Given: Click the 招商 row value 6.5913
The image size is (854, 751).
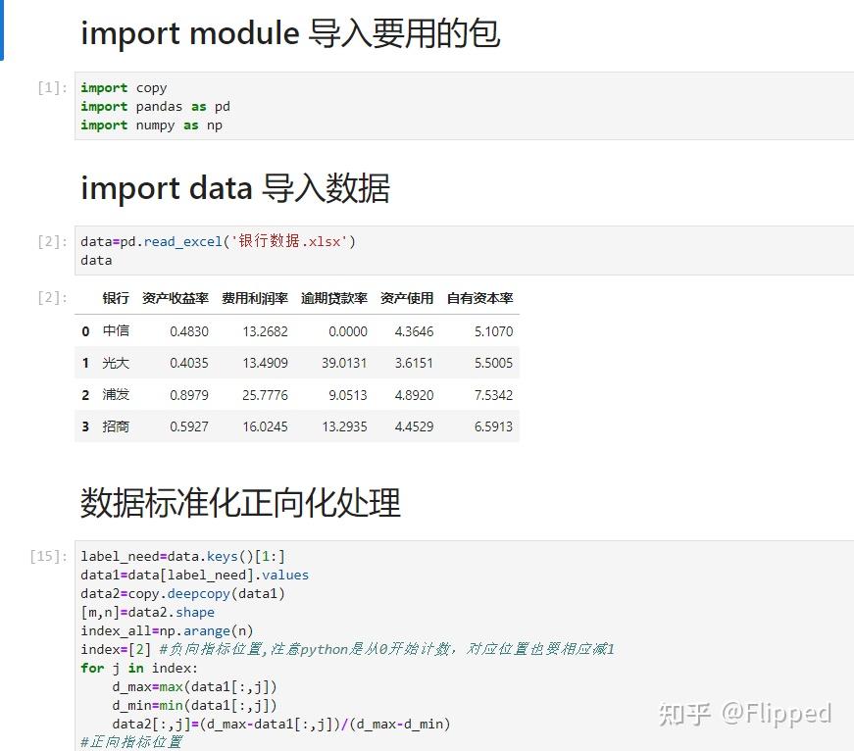Looking at the screenshot, I should click(493, 426).
